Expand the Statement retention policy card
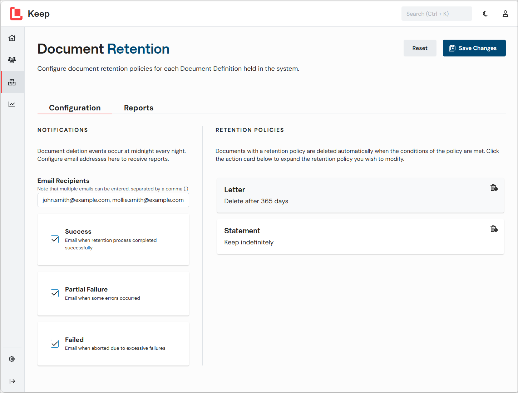This screenshot has width=518, height=393. pos(360,237)
